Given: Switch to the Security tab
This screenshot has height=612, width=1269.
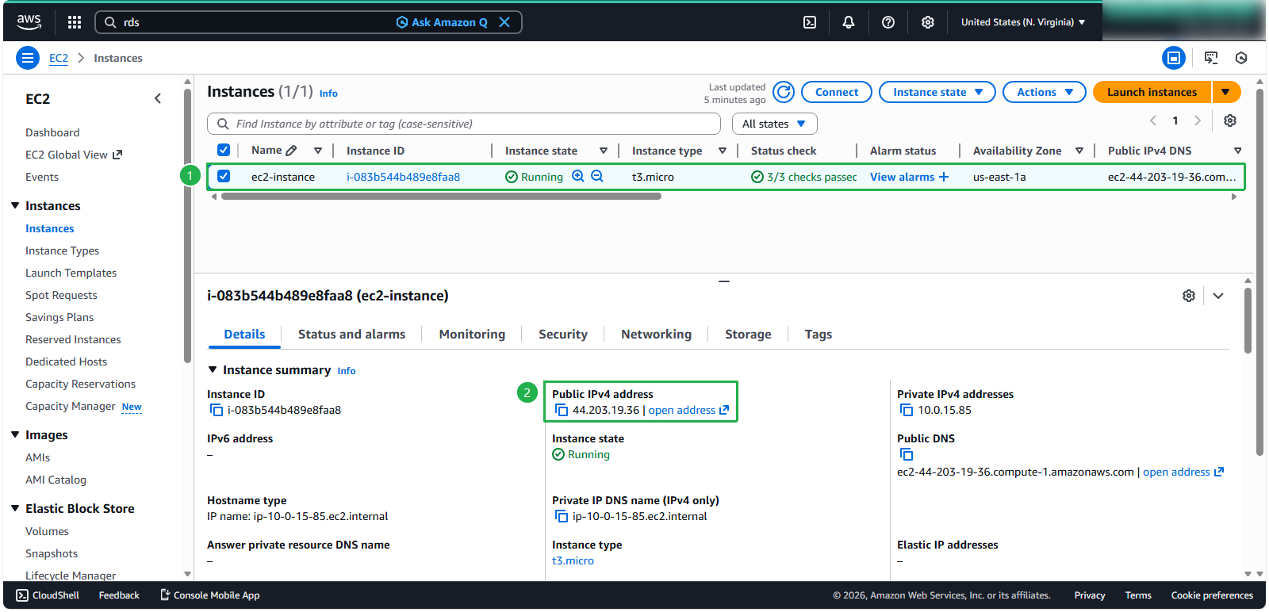Looking at the screenshot, I should 563,335.
